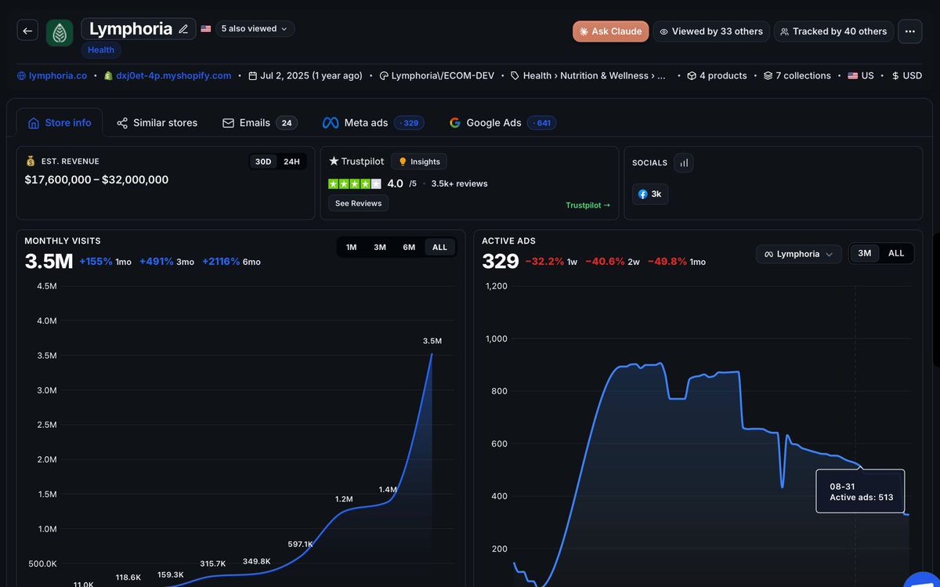Select 30D revenue range
The image size is (940, 587).
[263, 161]
